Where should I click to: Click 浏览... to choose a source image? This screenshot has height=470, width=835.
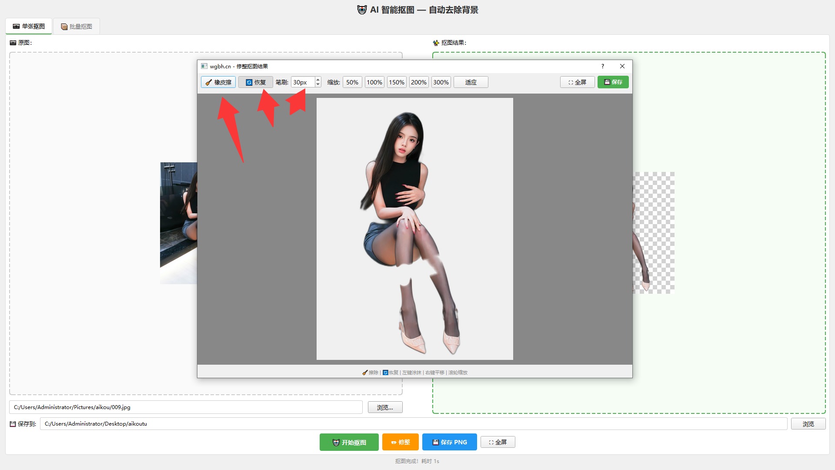(385, 407)
